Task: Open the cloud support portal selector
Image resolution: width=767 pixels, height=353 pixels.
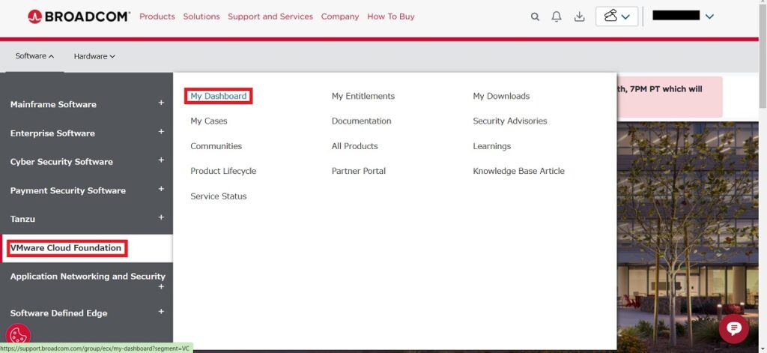Action: (616, 16)
